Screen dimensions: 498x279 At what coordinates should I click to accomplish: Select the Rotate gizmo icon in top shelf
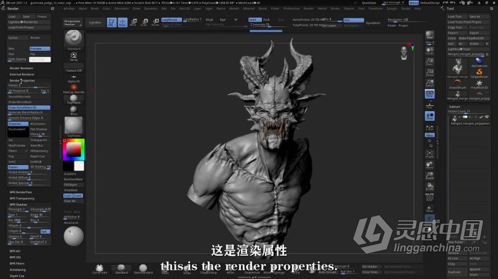(156, 22)
